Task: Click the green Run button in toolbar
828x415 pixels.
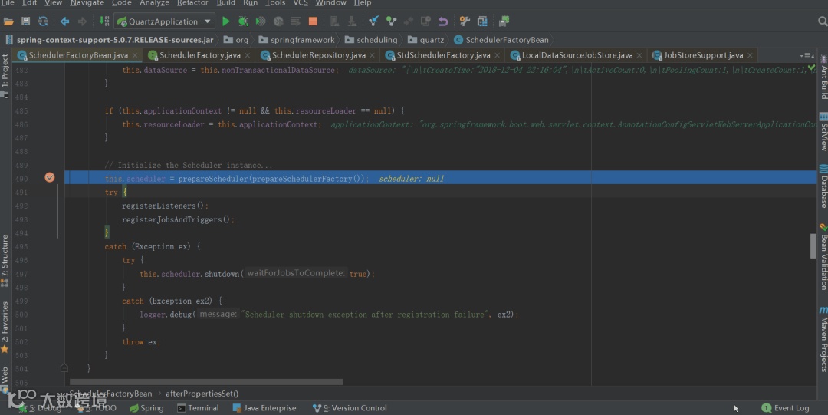Action: pyautogui.click(x=225, y=21)
